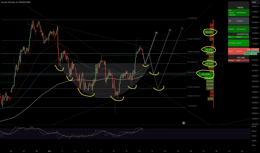Select the DMI 'trendless' row

coord(239,21)
